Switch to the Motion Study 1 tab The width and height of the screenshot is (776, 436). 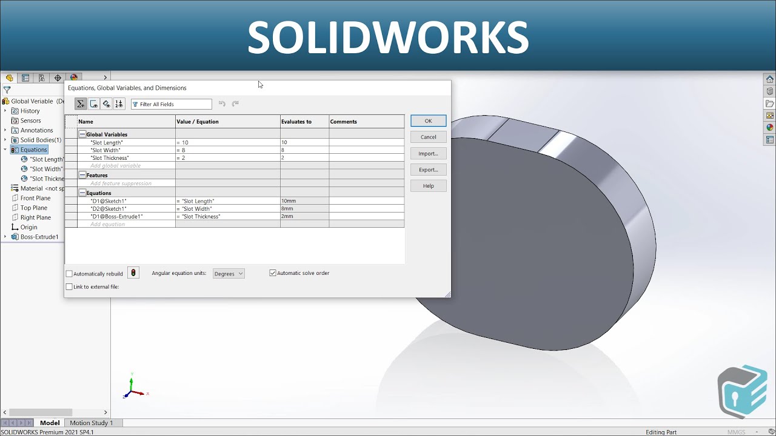pyautogui.click(x=92, y=423)
